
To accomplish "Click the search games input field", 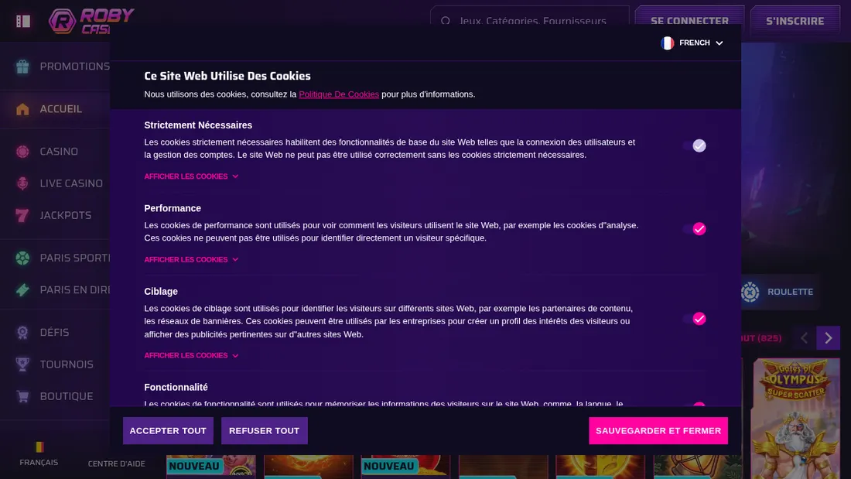I will (x=530, y=21).
